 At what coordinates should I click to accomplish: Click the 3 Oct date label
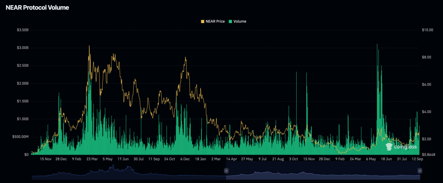pos(293,159)
